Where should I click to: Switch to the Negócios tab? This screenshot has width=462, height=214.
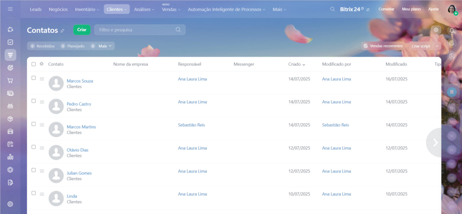click(58, 9)
